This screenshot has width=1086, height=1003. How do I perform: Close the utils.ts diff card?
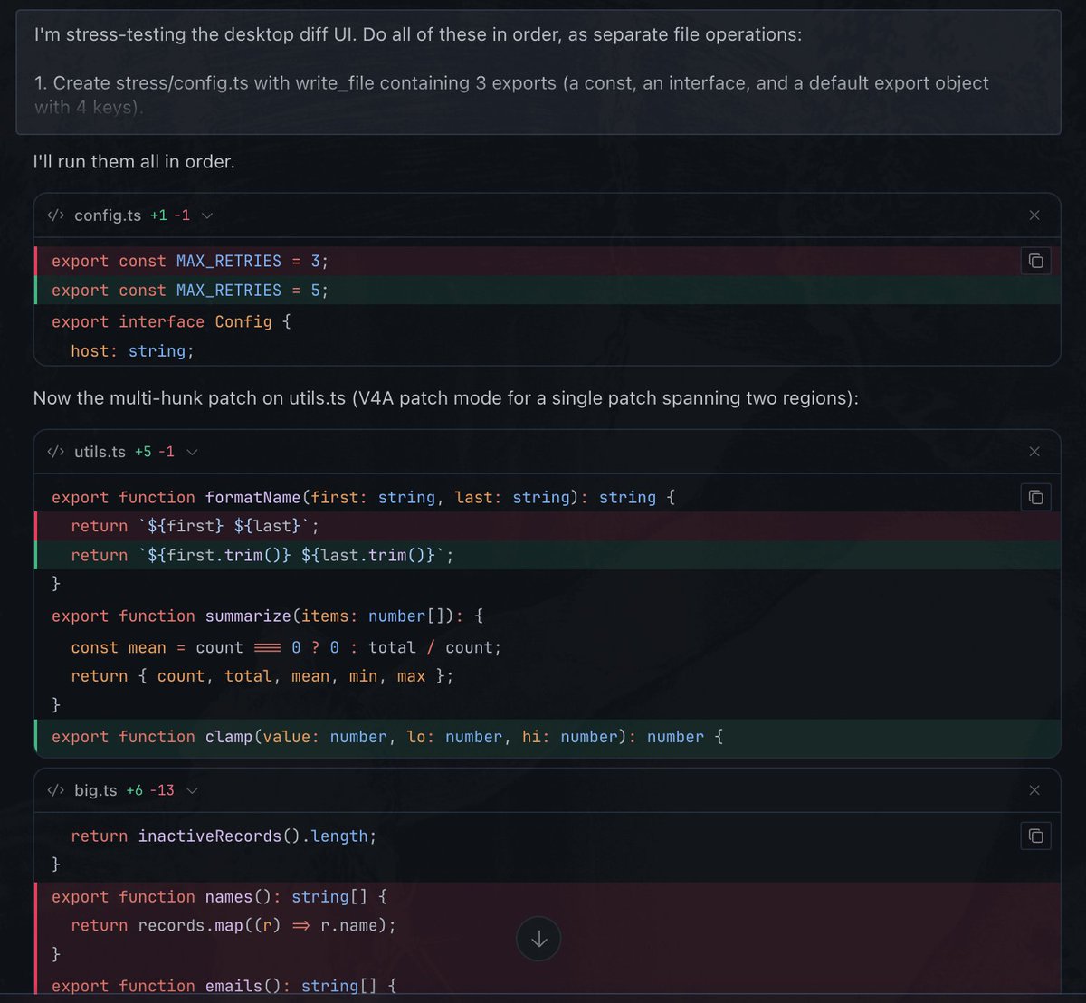[1034, 452]
